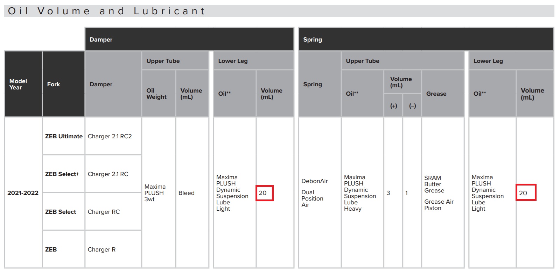Click the dark Damper section header

click(x=189, y=39)
